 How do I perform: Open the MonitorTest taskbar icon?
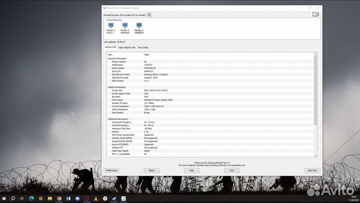pos(123,199)
